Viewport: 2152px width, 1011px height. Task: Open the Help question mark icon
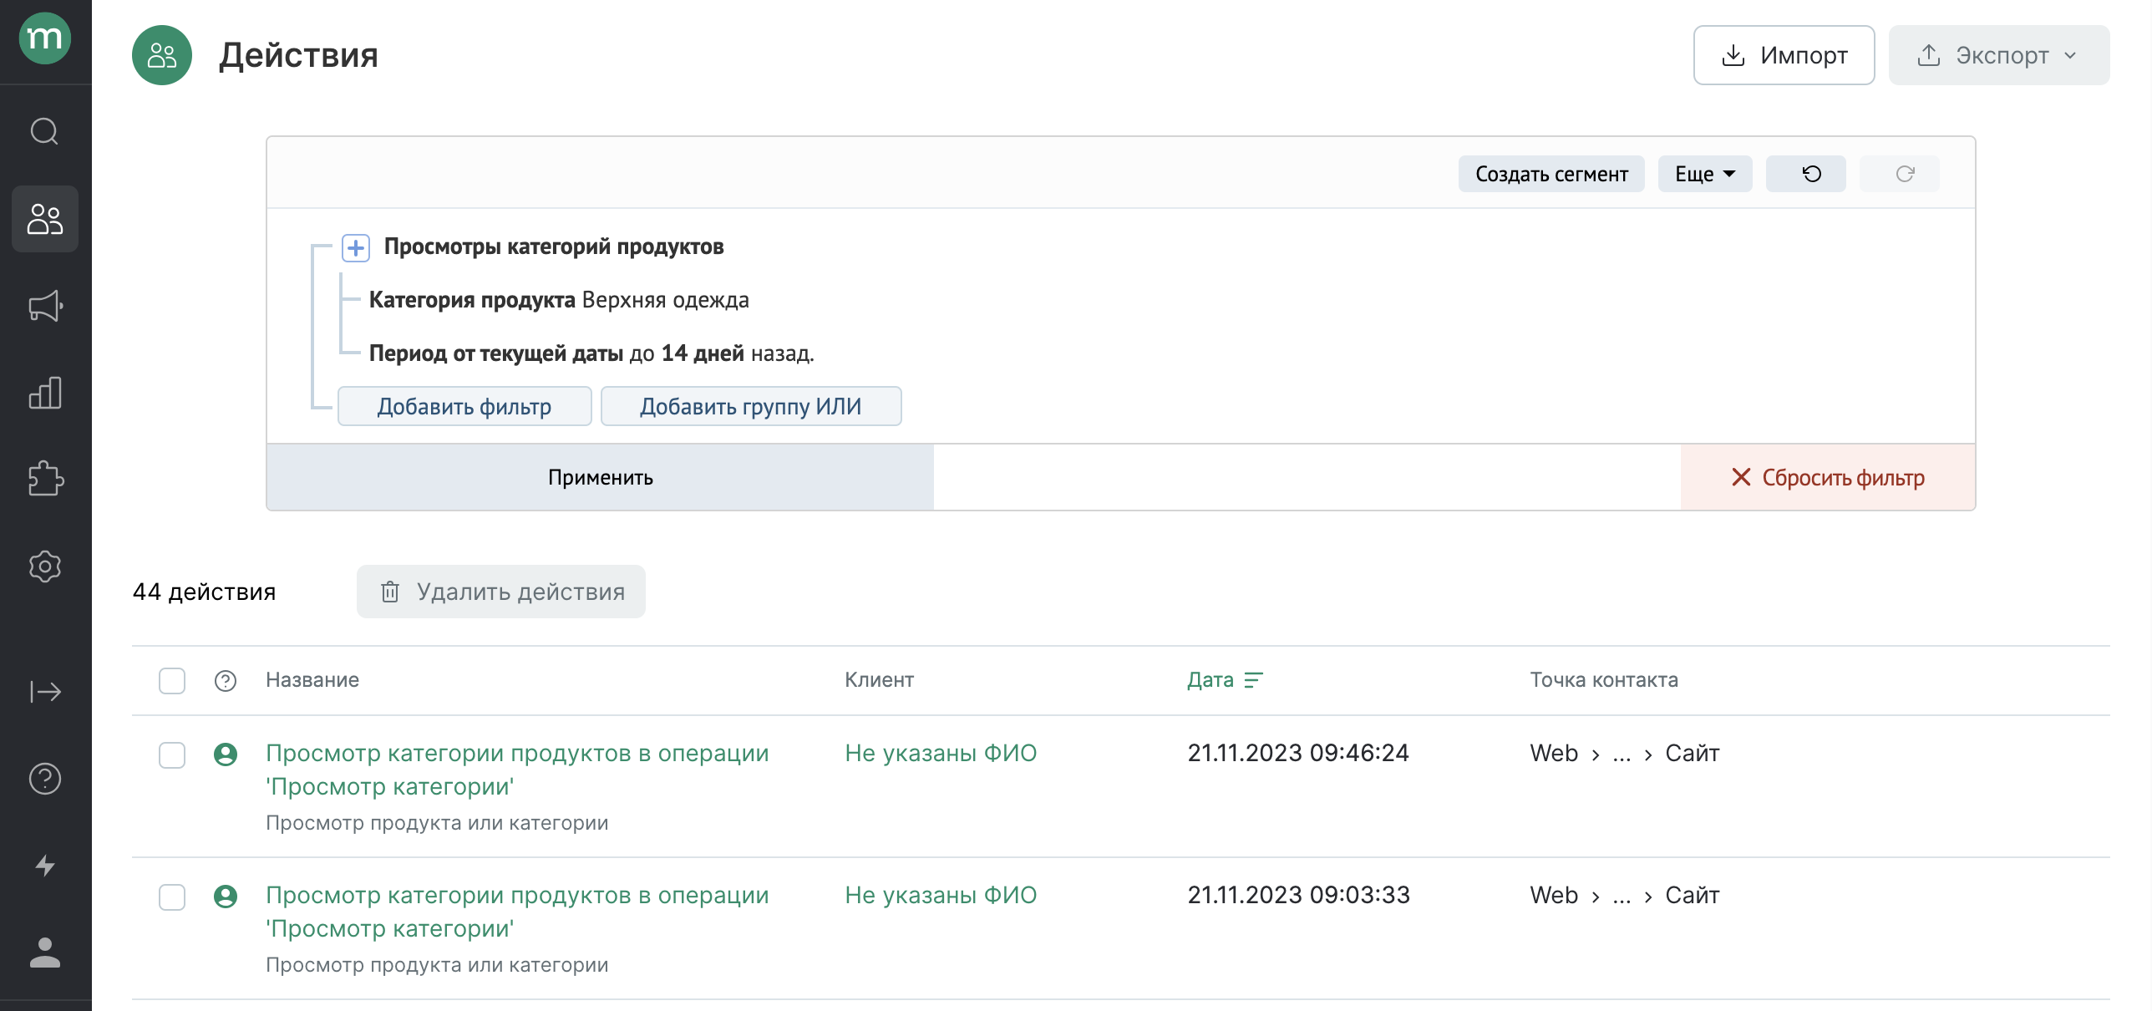click(x=45, y=779)
